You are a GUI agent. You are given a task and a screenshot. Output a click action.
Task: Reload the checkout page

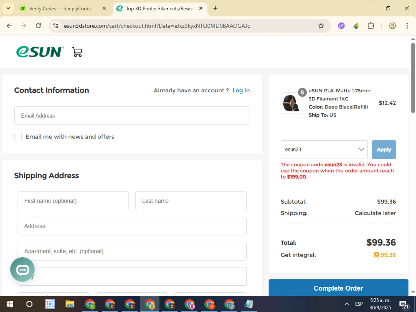tap(38, 26)
